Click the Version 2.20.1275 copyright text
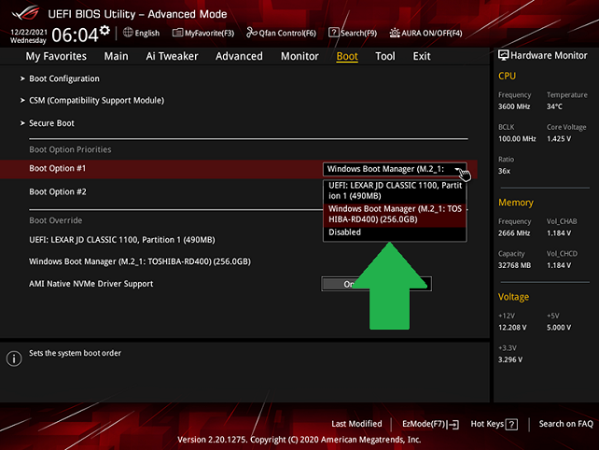This screenshot has width=599, height=450. tap(299, 440)
